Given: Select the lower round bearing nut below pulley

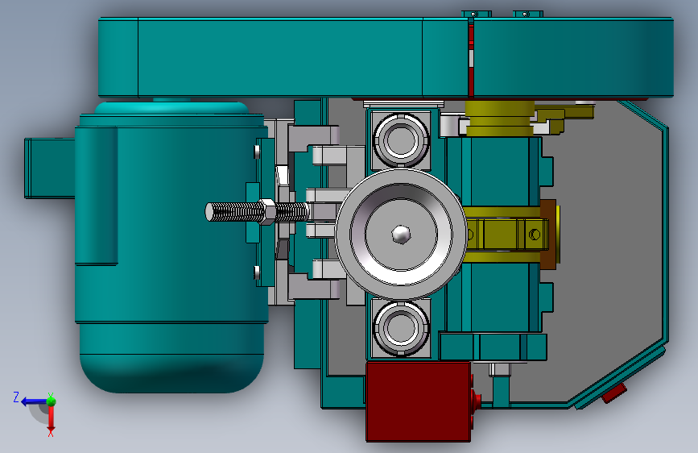Looking at the screenshot, I should pos(401,328).
